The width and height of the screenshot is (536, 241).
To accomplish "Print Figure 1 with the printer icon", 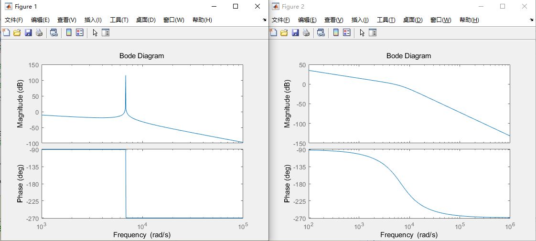I will (39, 33).
